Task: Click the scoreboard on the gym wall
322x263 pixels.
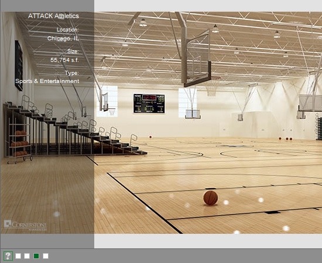Action: [x=149, y=103]
